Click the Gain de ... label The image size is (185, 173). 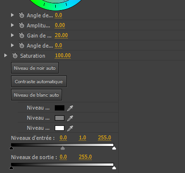tap(39, 36)
